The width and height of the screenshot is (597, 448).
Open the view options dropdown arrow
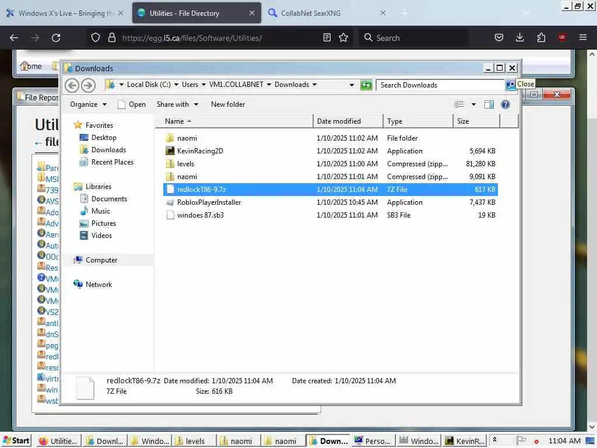tap(473, 104)
